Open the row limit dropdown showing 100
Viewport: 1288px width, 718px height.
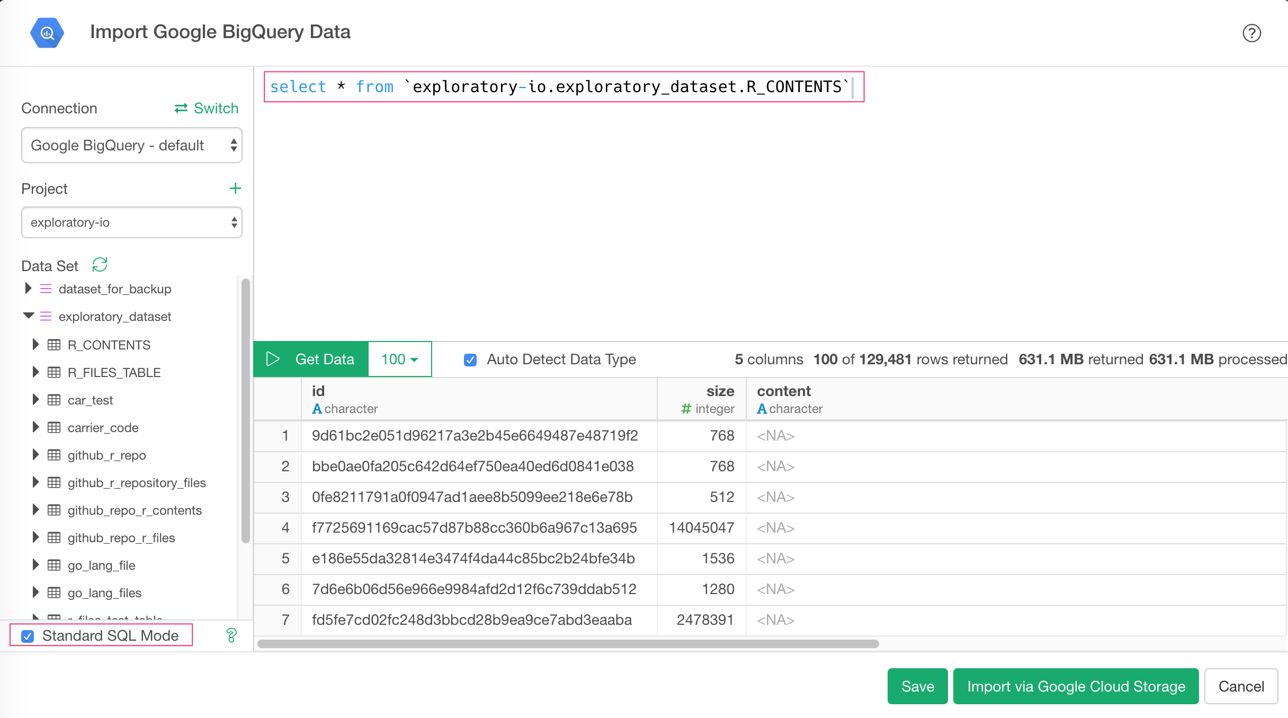pos(400,359)
